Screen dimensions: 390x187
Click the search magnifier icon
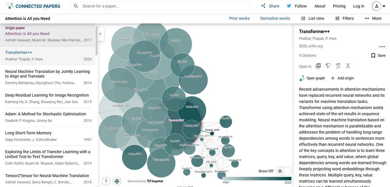point(76,6)
